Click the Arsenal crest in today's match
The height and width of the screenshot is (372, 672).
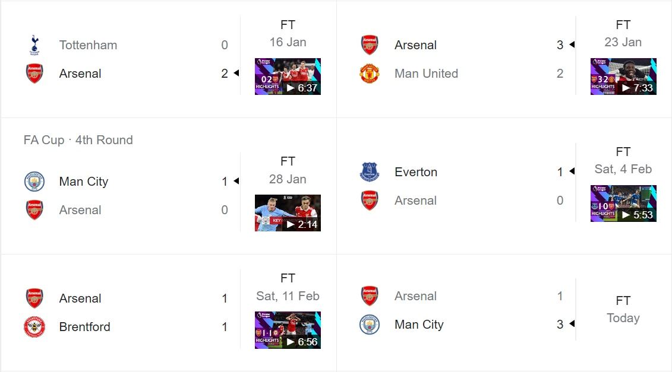[x=369, y=295]
